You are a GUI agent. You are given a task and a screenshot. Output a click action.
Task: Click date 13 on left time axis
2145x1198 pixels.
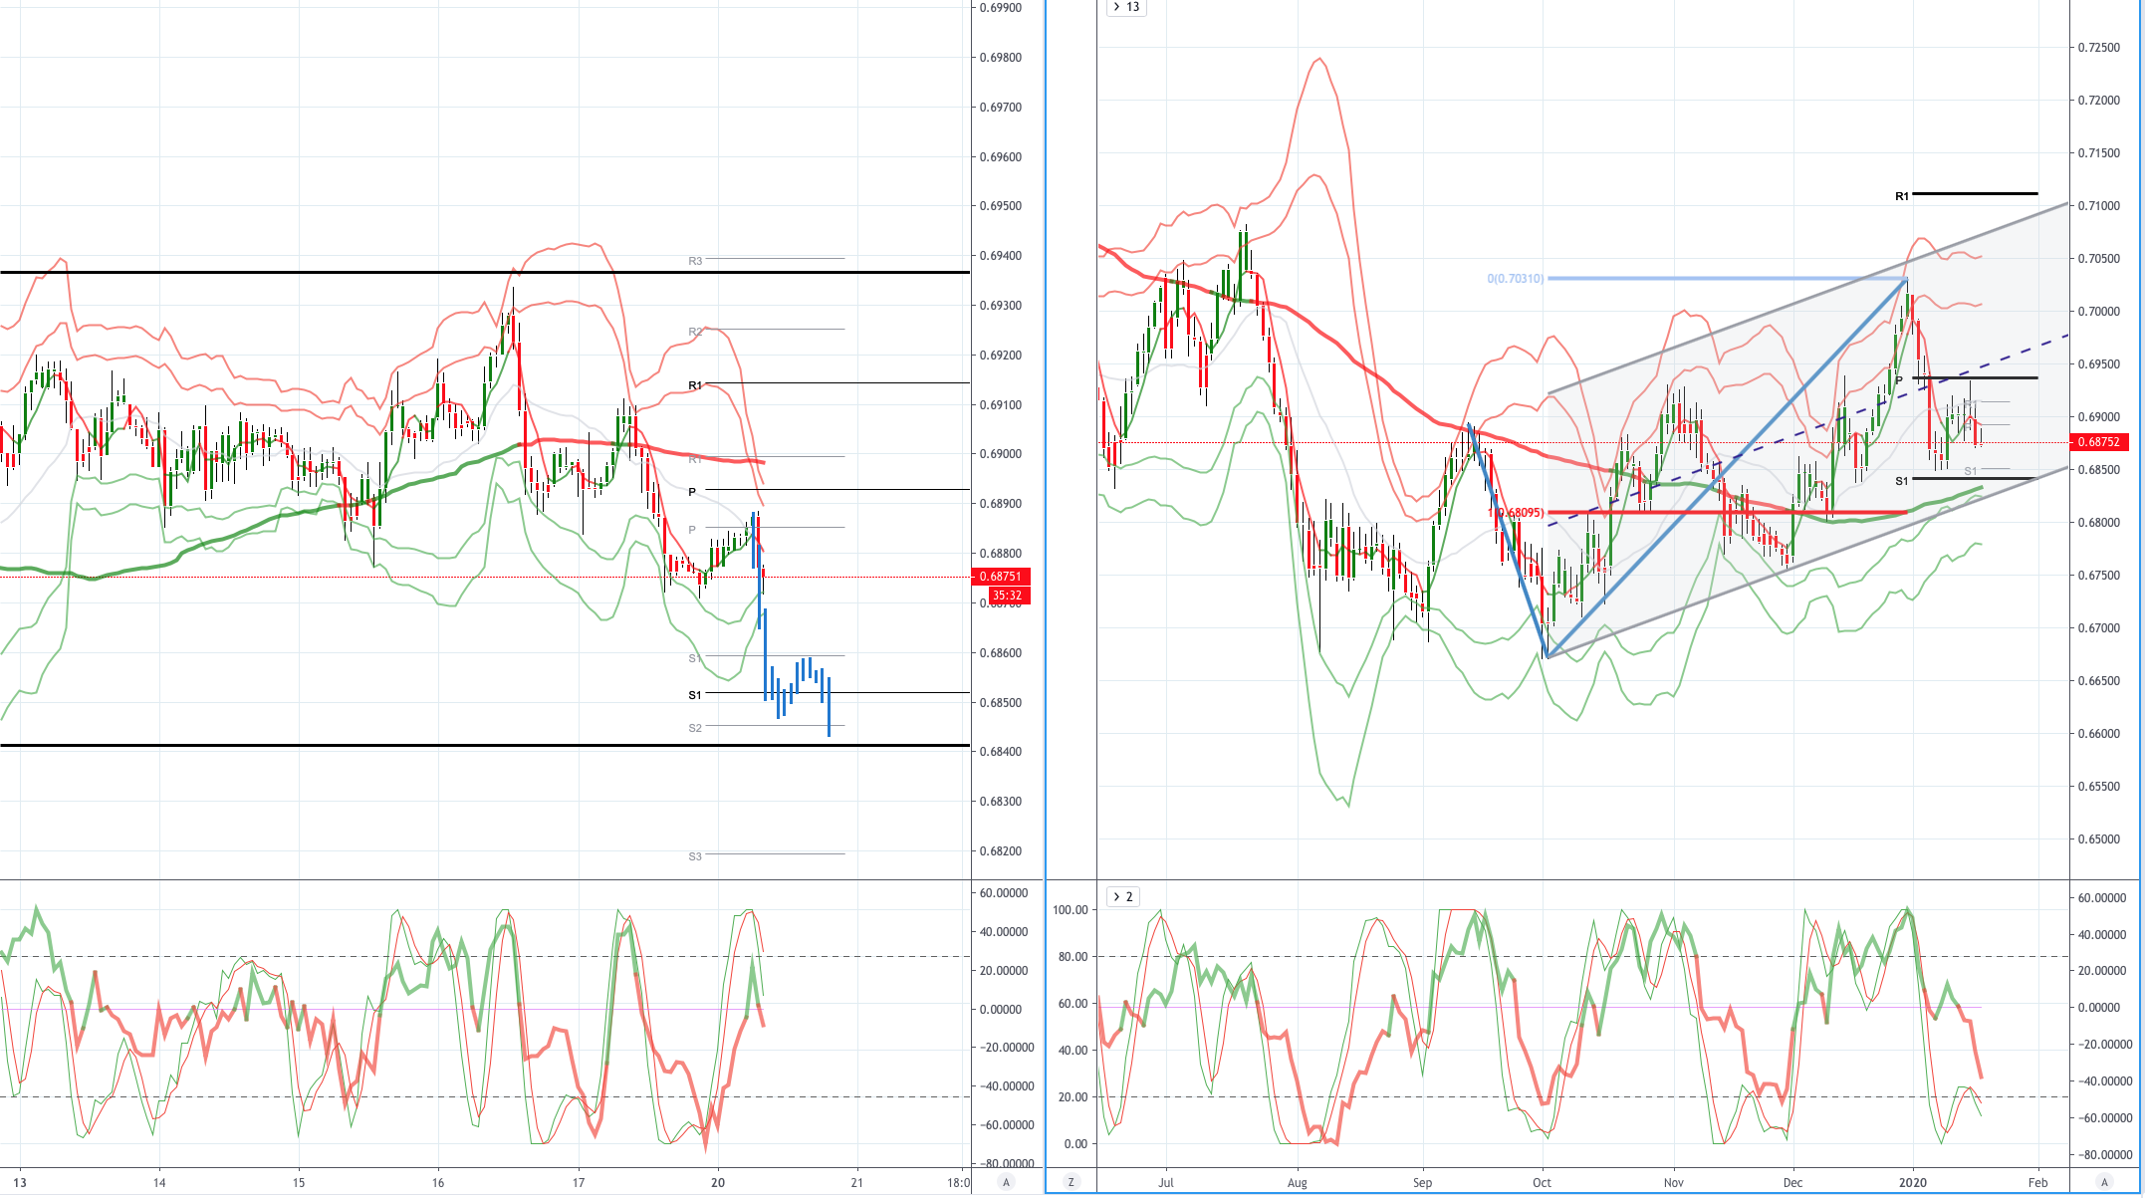click(x=20, y=1183)
